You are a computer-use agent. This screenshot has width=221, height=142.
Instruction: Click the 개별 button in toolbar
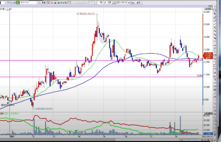[x=43, y=3]
